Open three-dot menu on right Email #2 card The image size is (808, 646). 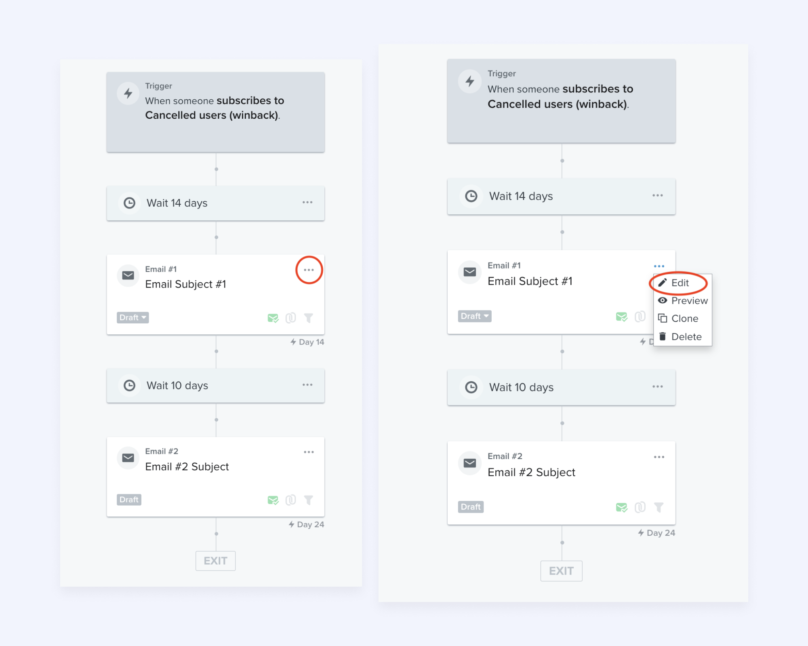coord(659,457)
